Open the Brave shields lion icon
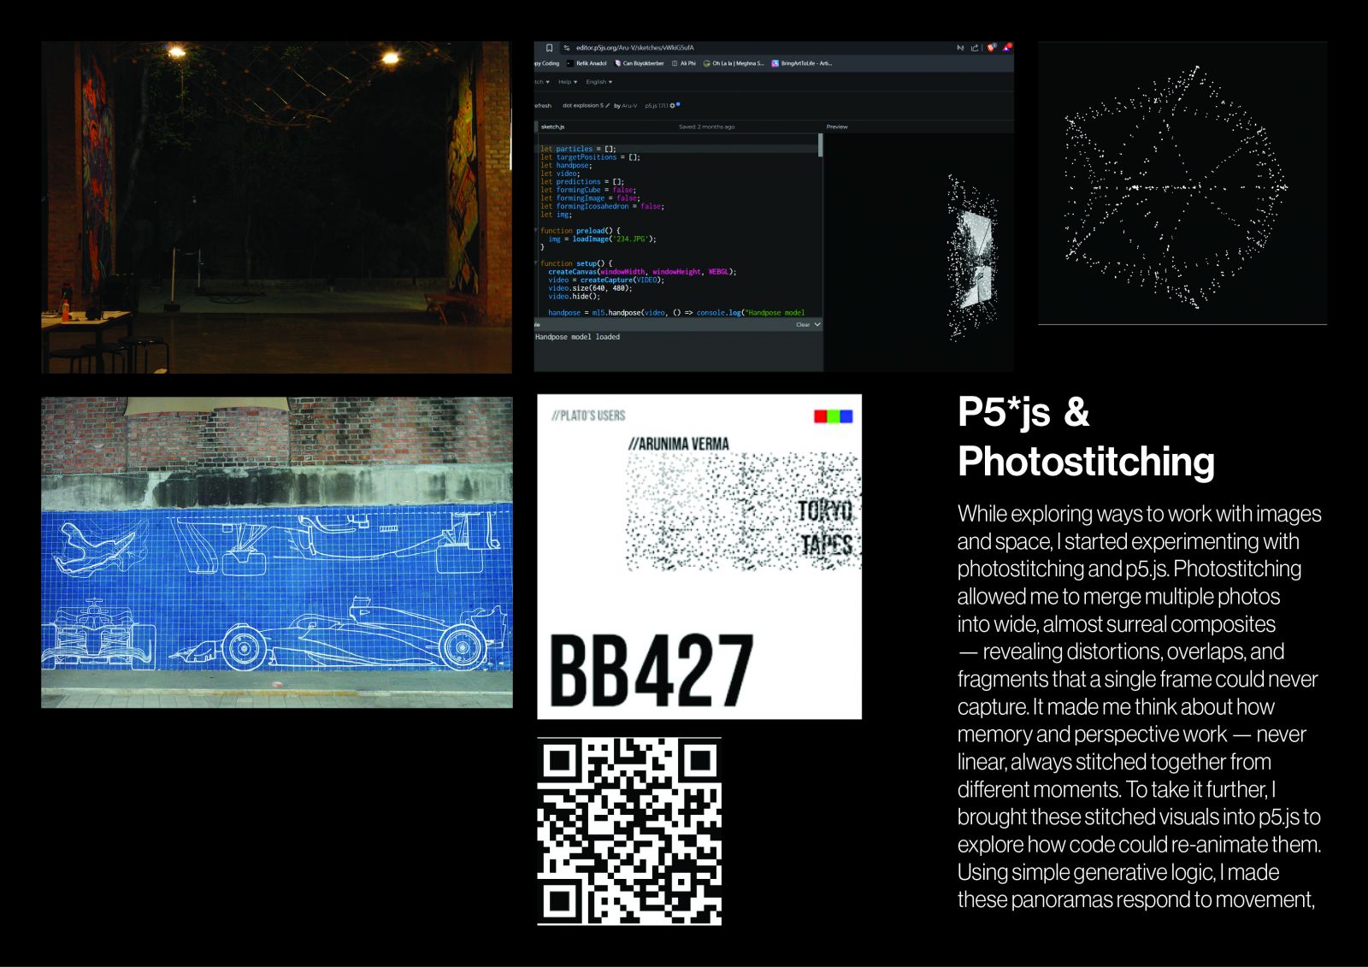The width and height of the screenshot is (1368, 967). [991, 48]
